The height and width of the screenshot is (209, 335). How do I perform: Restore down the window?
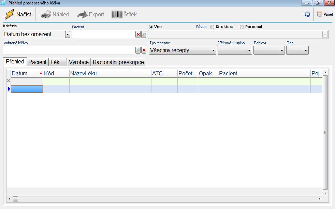(x=318, y=3)
